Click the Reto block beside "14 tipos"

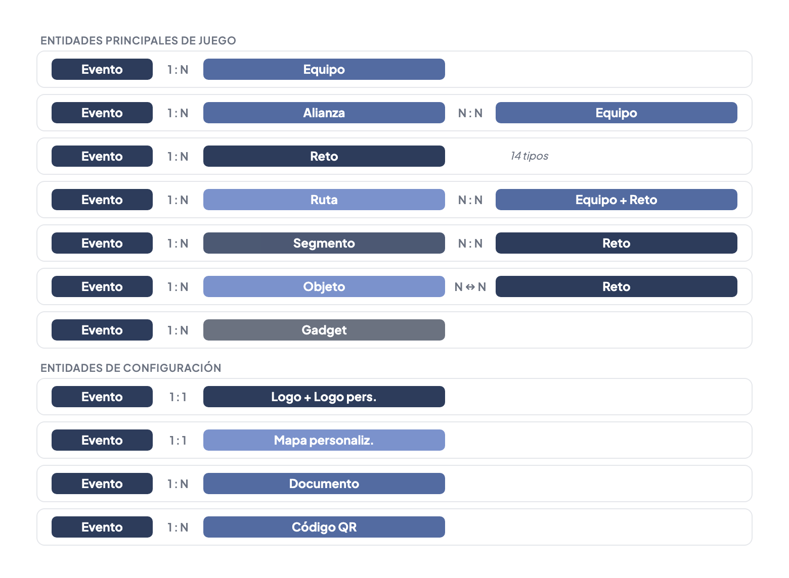[324, 156]
